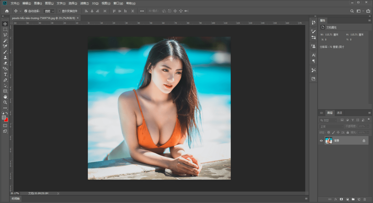Screen dimensions: 373x203
Task: Open the 滤镜 menu
Action: (x=84, y=3)
